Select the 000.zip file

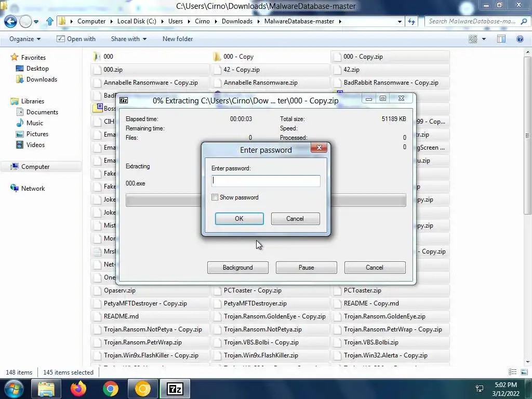pos(151,70)
